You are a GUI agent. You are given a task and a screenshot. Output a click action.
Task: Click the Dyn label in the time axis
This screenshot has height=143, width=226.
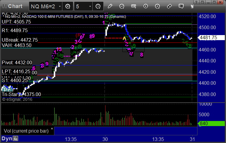[7, 139]
